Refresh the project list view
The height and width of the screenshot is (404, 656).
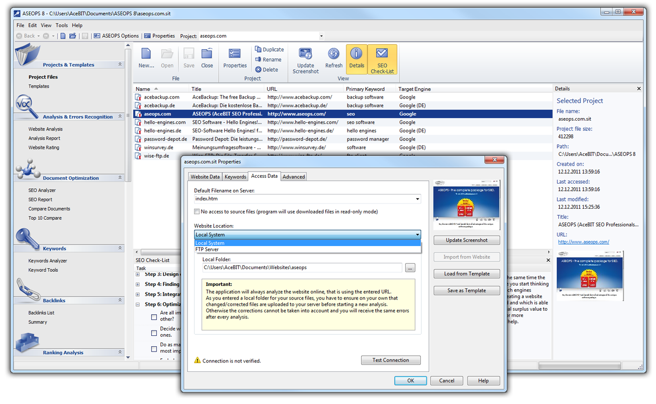click(x=334, y=58)
